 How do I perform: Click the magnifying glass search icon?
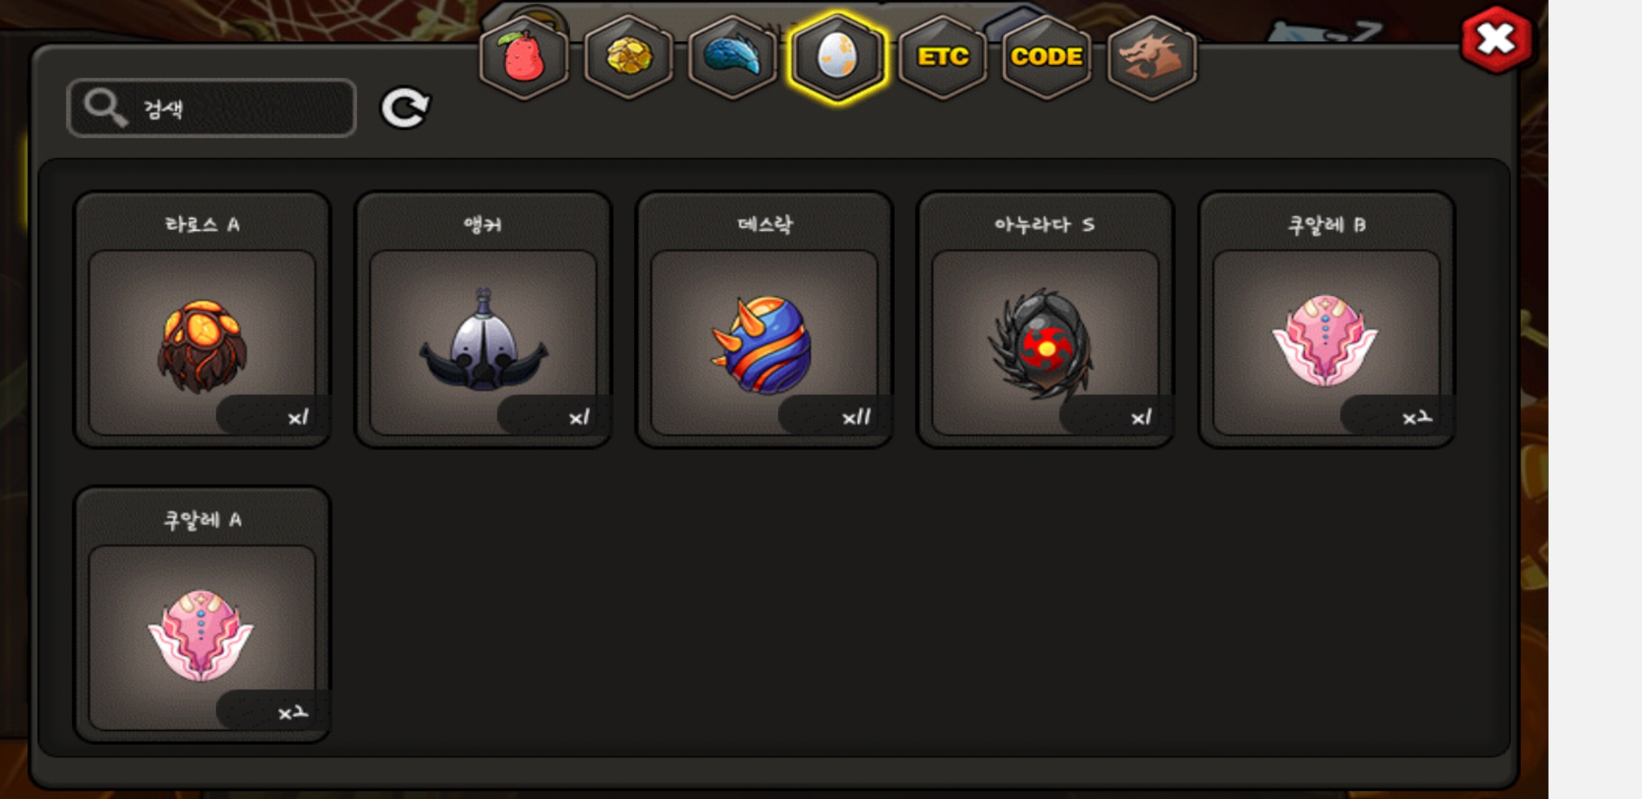(105, 108)
